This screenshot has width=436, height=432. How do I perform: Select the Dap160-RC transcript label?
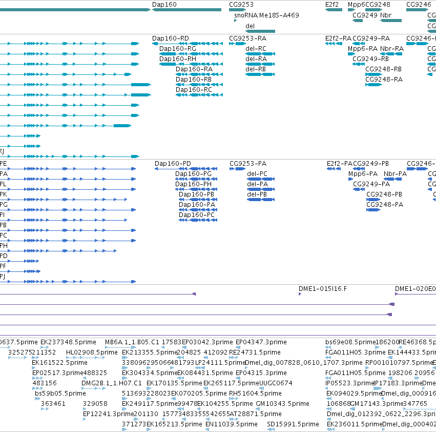click(194, 90)
